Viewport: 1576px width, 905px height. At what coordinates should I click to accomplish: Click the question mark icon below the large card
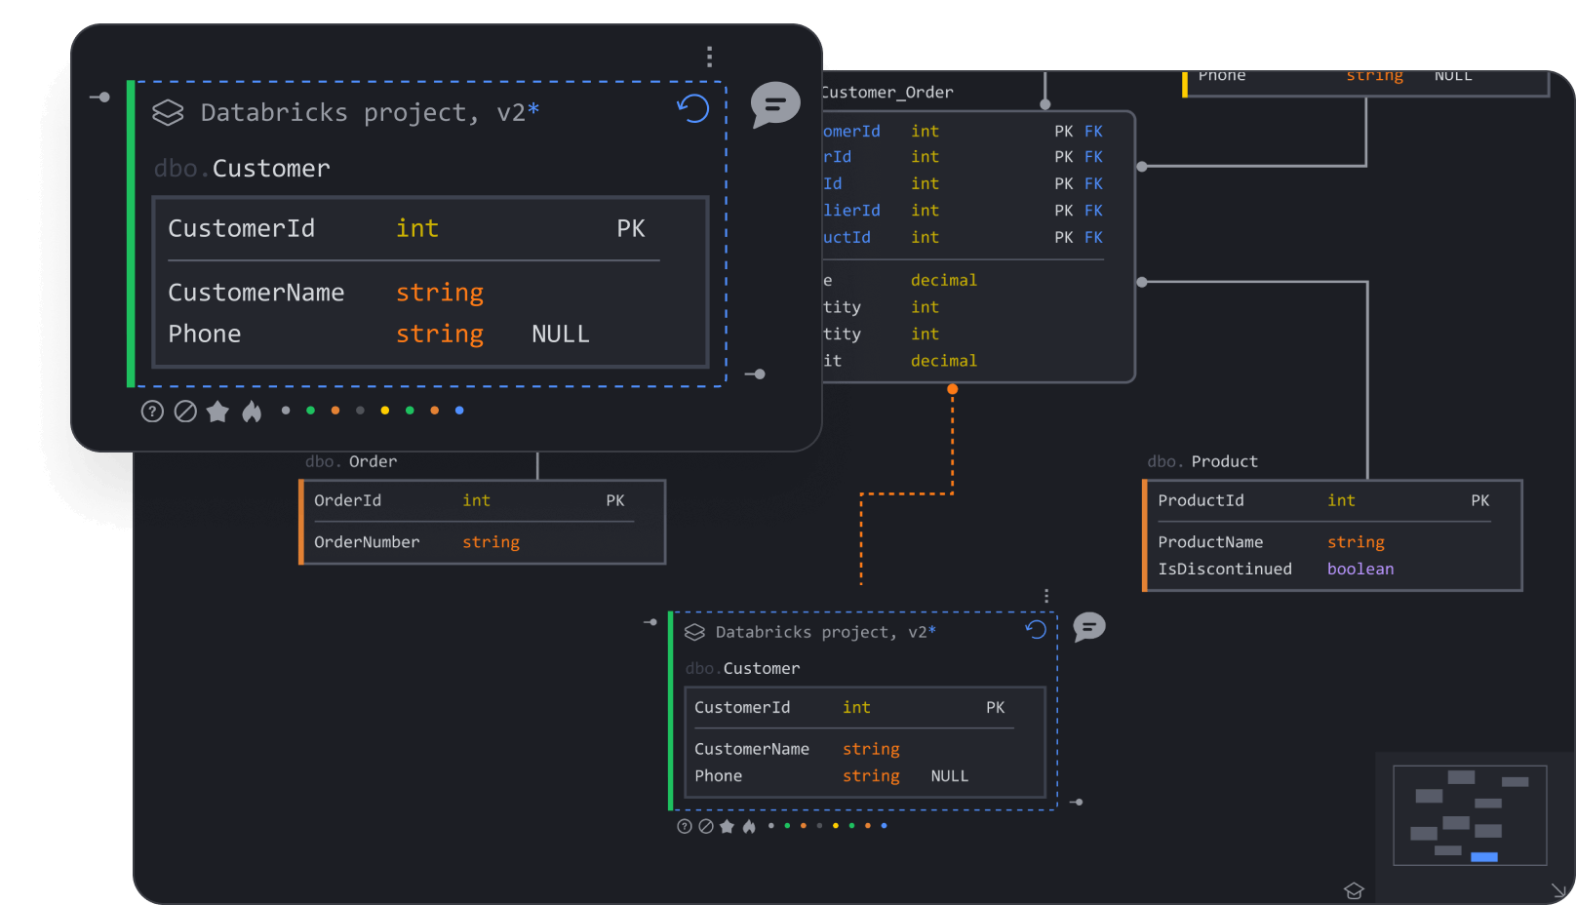tap(152, 412)
